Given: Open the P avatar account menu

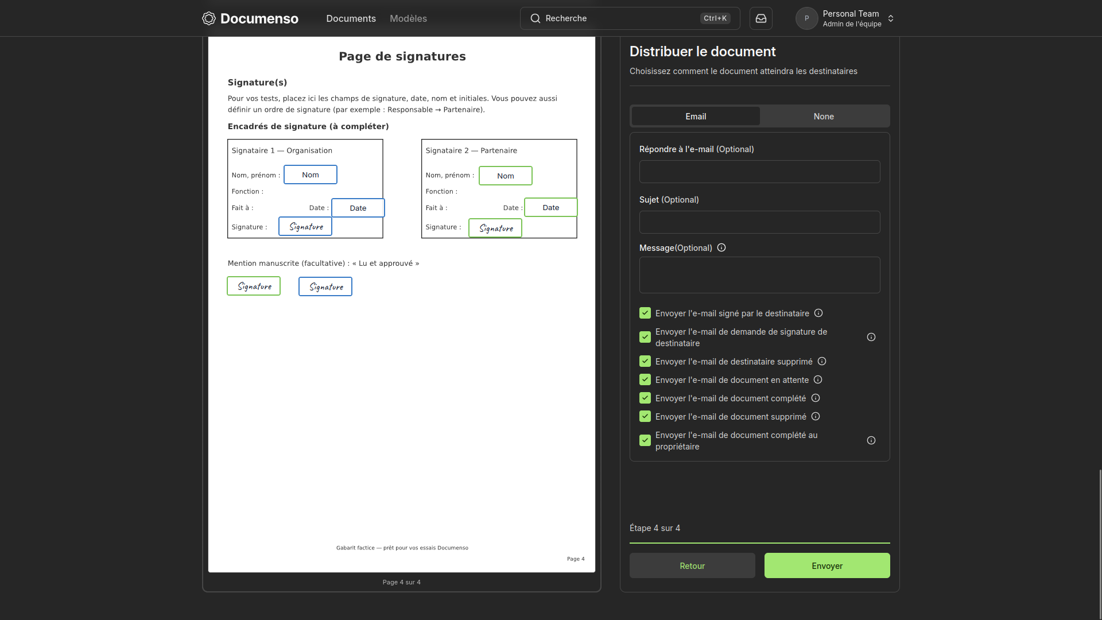Looking at the screenshot, I should pyautogui.click(x=806, y=18).
